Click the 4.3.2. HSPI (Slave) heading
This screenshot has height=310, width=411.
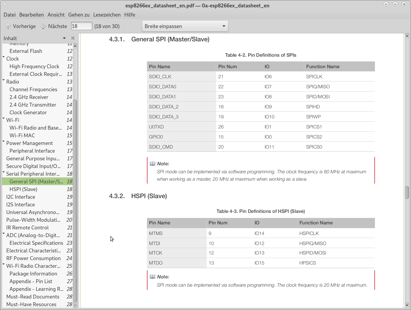click(138, 196)
